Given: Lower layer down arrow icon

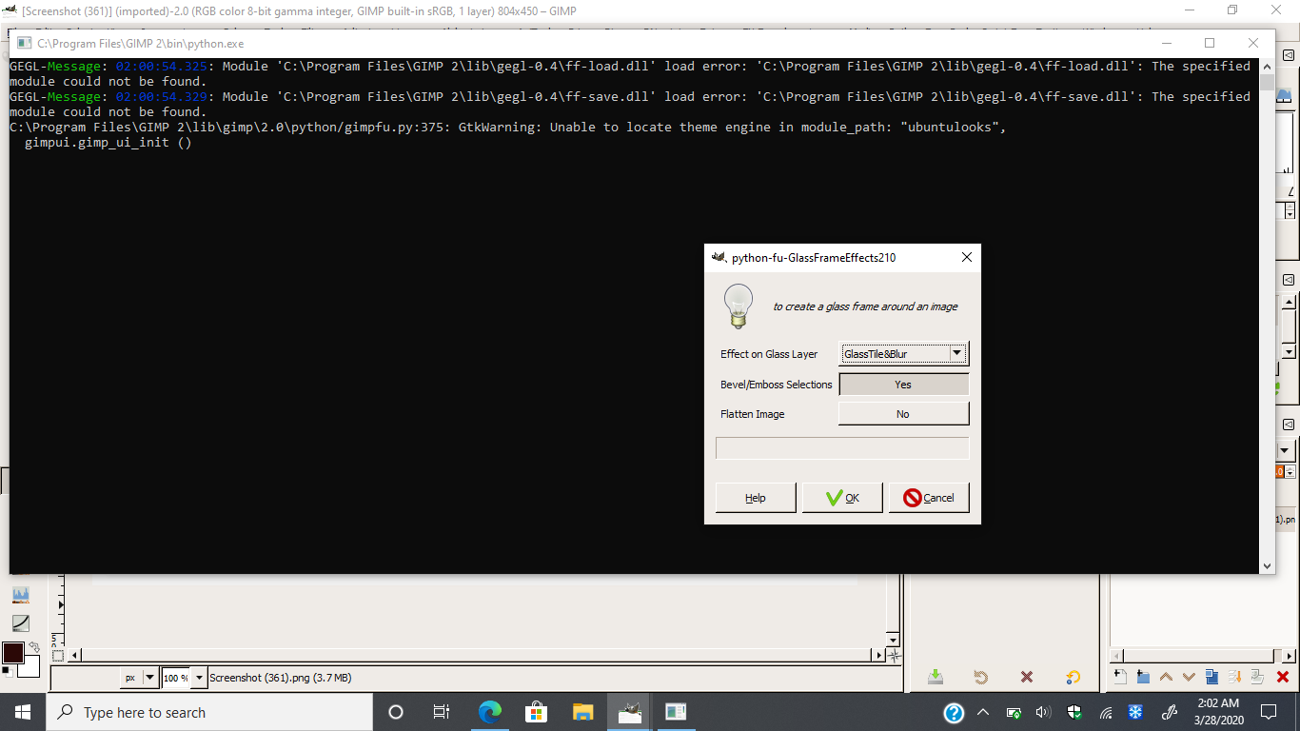Looking at the screenshot, I should click(1189, 677).
